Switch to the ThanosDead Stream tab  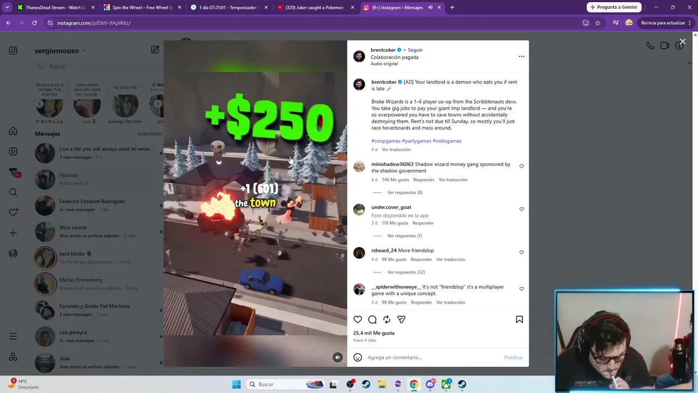pyautogui.click(x=56, y=8)
